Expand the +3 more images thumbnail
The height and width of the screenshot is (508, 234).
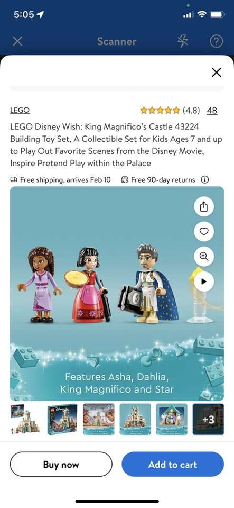208,419
